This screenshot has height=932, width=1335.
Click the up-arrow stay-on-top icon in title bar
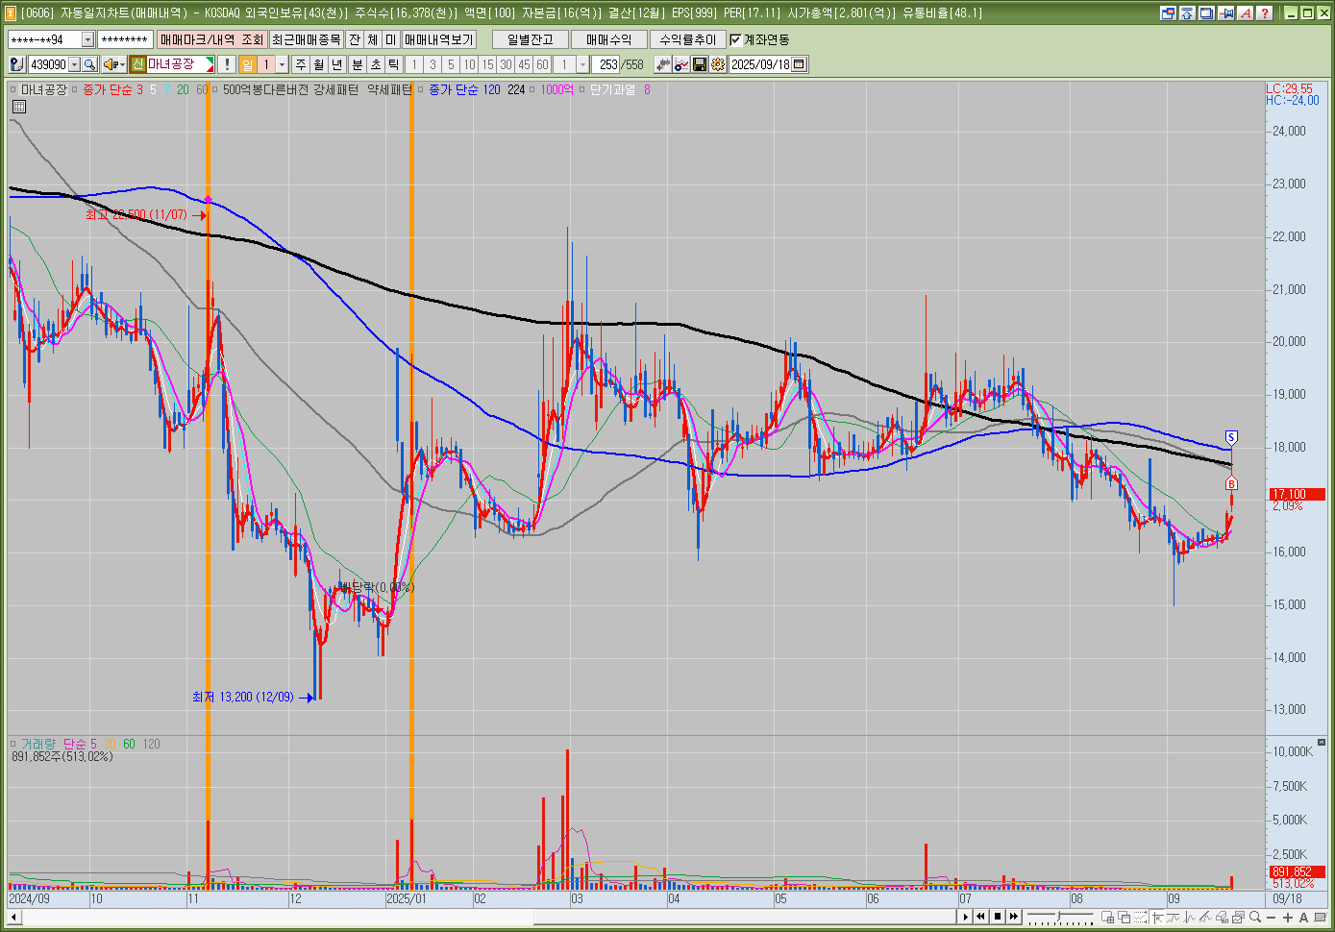coord(1187,12)
